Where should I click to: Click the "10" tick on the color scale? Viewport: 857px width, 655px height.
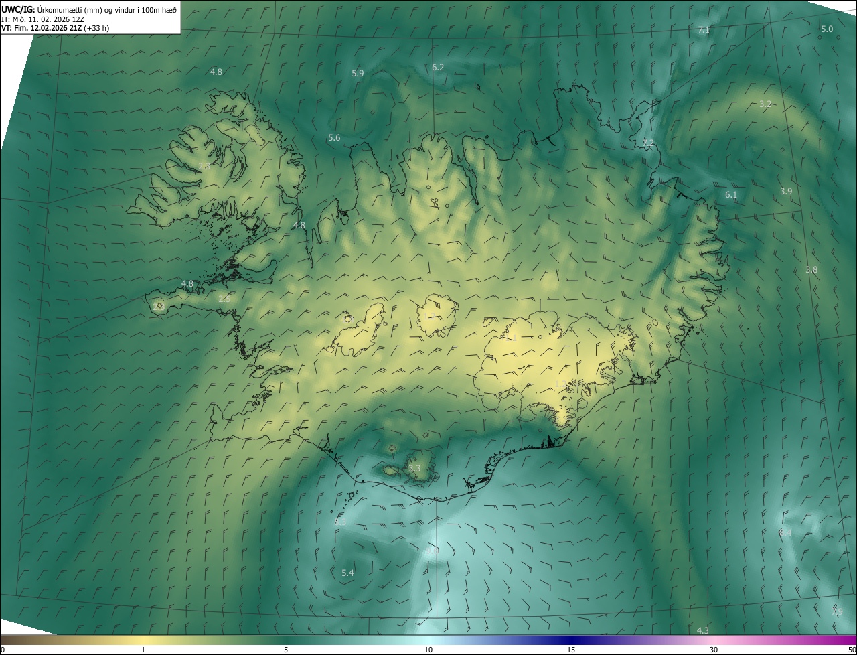click(x=428, y=650)
